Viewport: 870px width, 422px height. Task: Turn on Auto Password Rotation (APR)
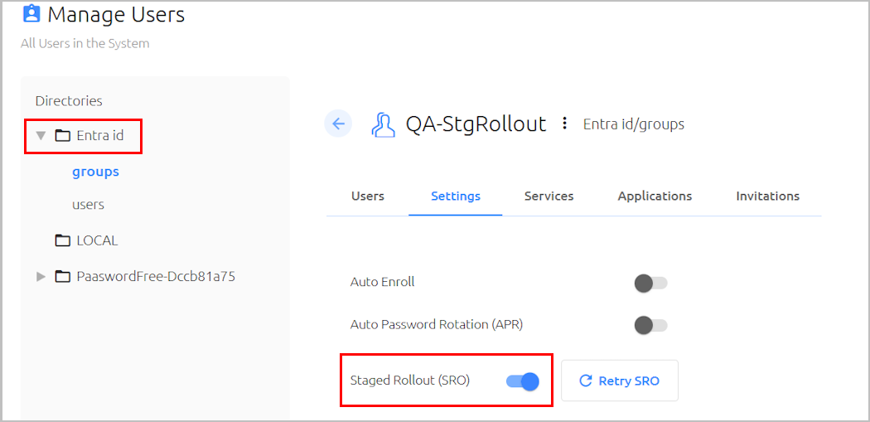[x=650, y=325]
